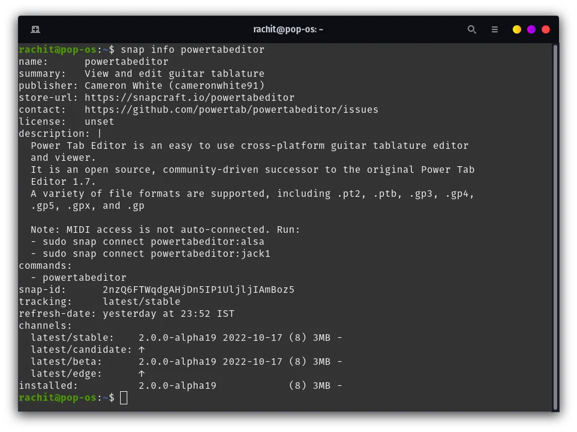This screenshot has width=577, height=432.
Task: Click the latest/candidate channel arrow
Action: tap(142, 349)
